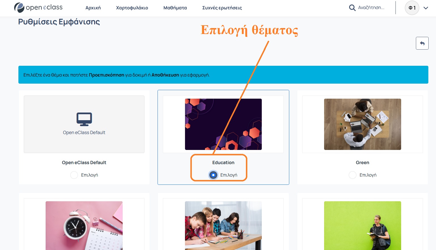Click the back arrow button
The height and width of the screenshot is (250, 436).
[422, 43]
